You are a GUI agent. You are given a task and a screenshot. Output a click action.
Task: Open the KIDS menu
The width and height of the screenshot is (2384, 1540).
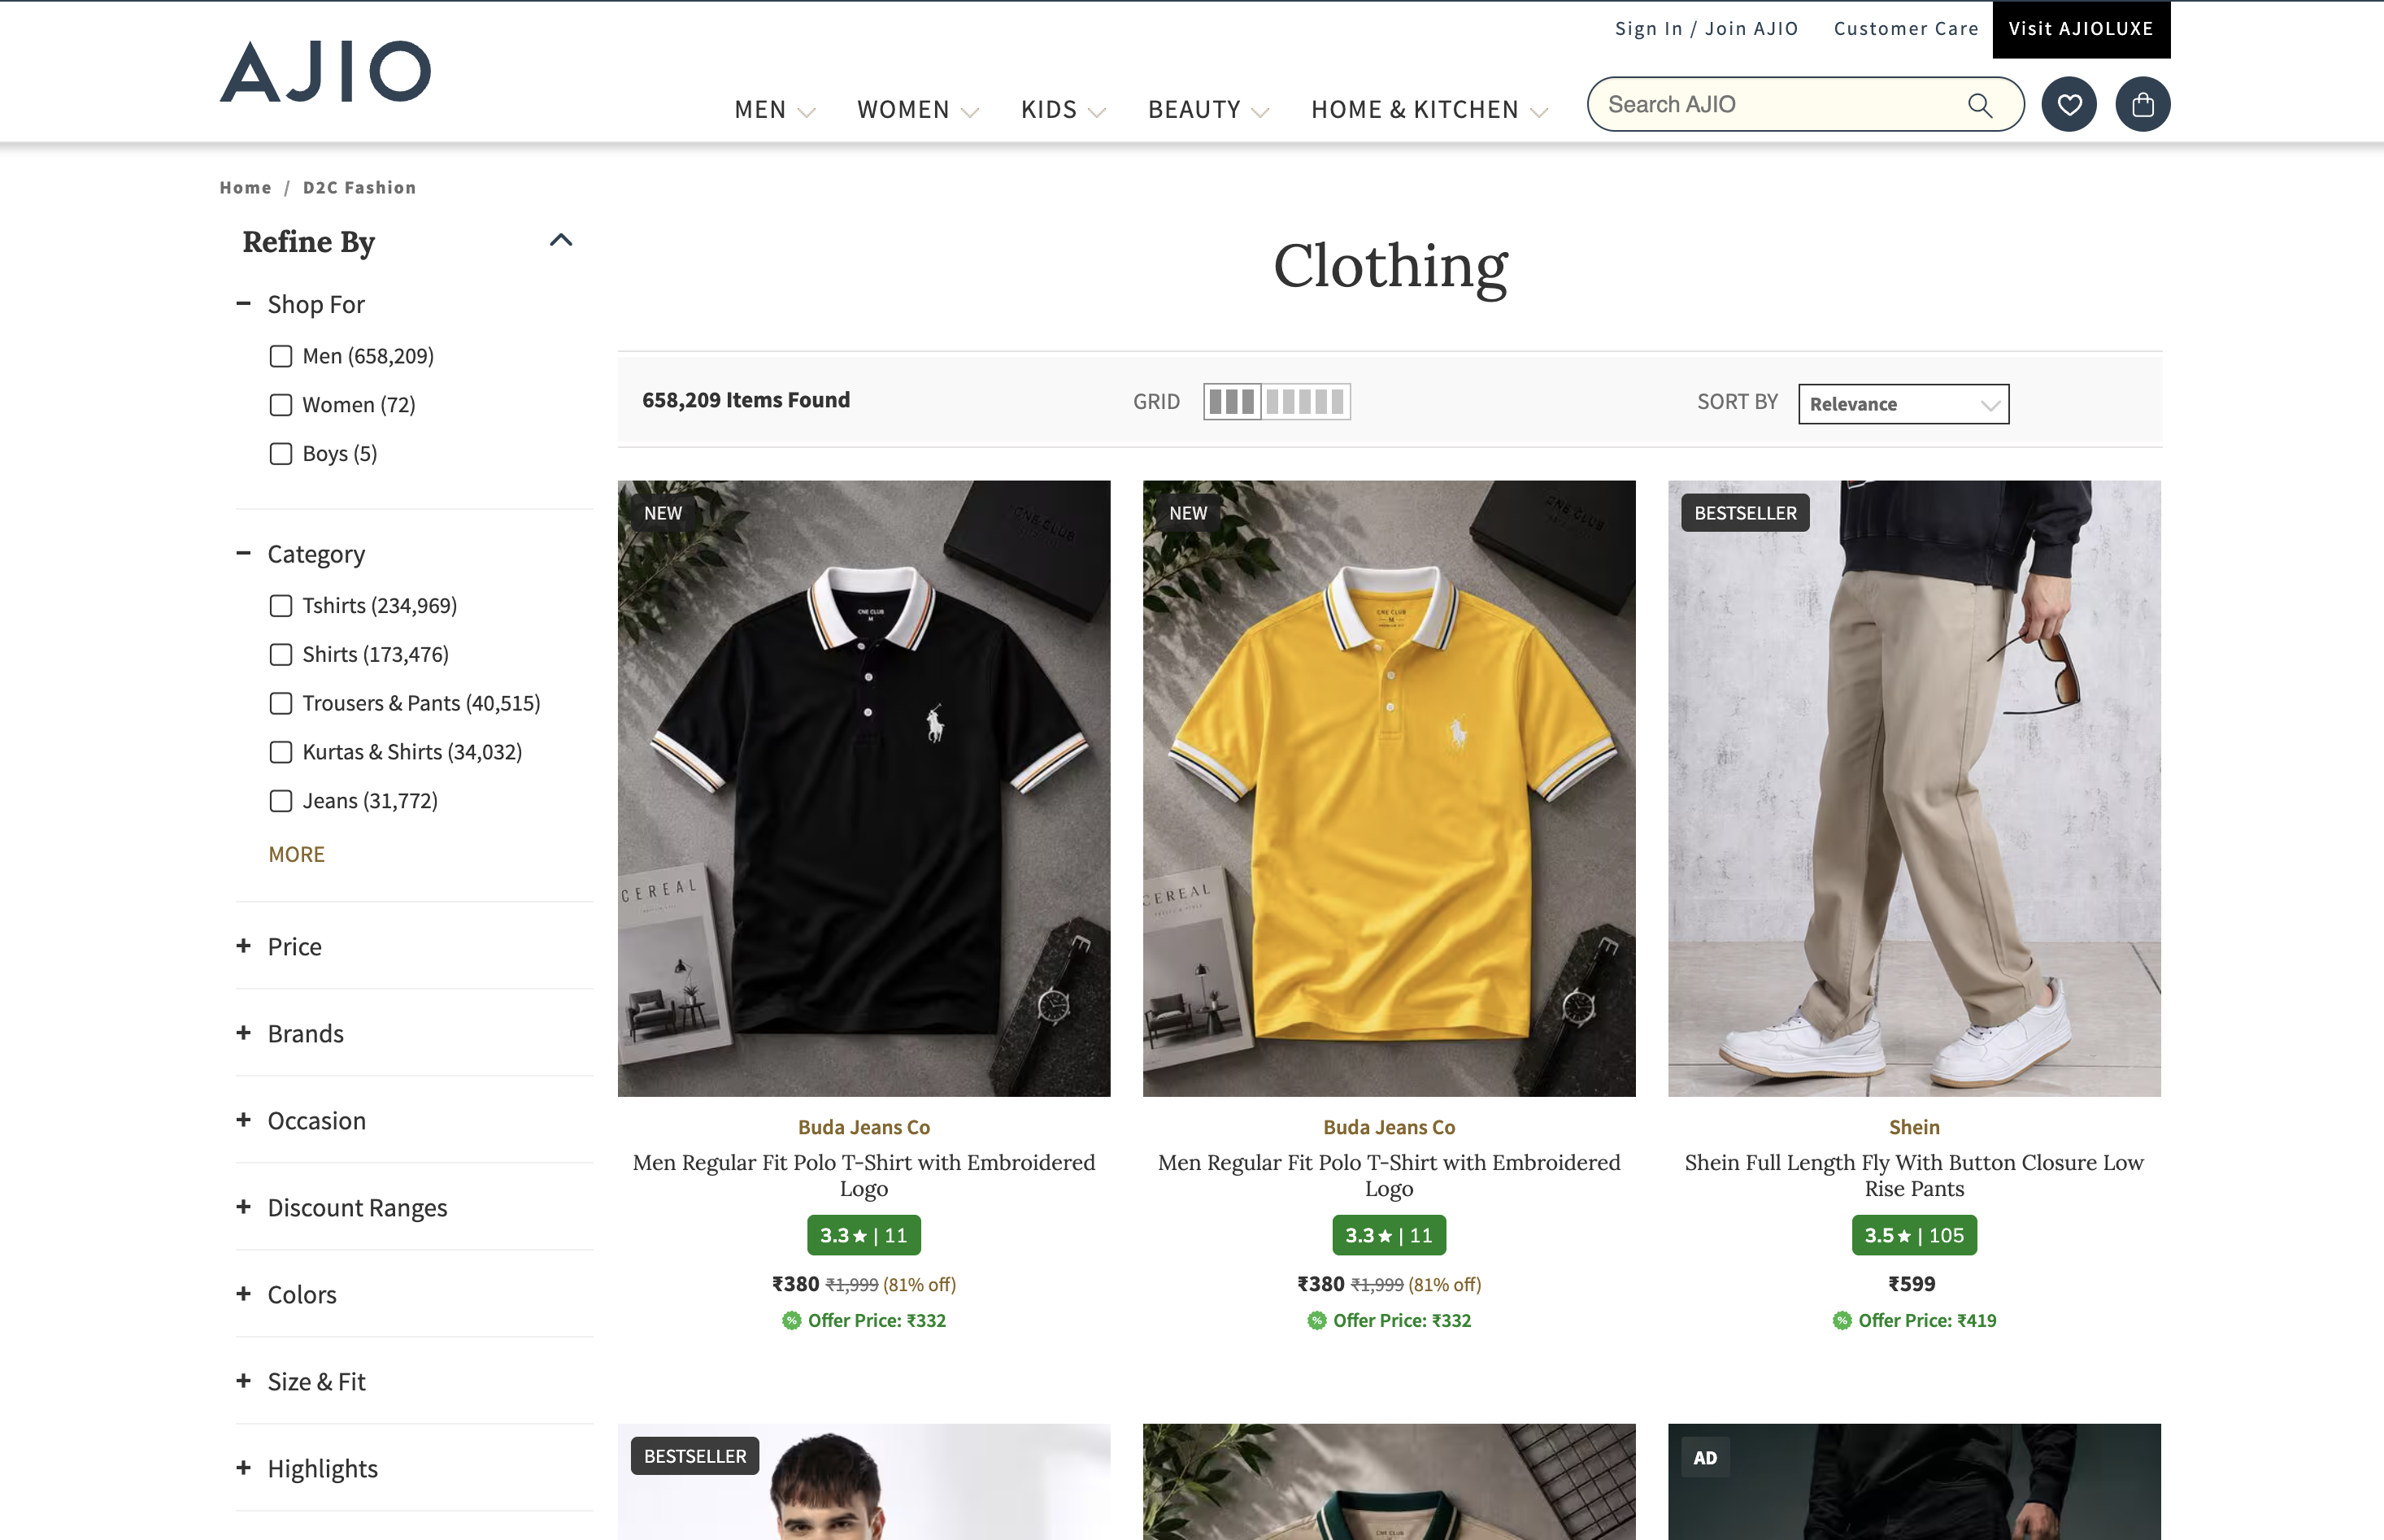tap(1063, 109)
